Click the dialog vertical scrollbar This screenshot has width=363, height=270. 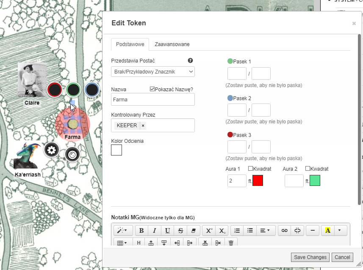click(359, 119)
